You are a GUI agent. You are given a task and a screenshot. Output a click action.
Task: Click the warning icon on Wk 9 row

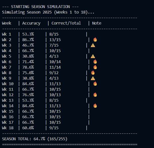point(93,78)
